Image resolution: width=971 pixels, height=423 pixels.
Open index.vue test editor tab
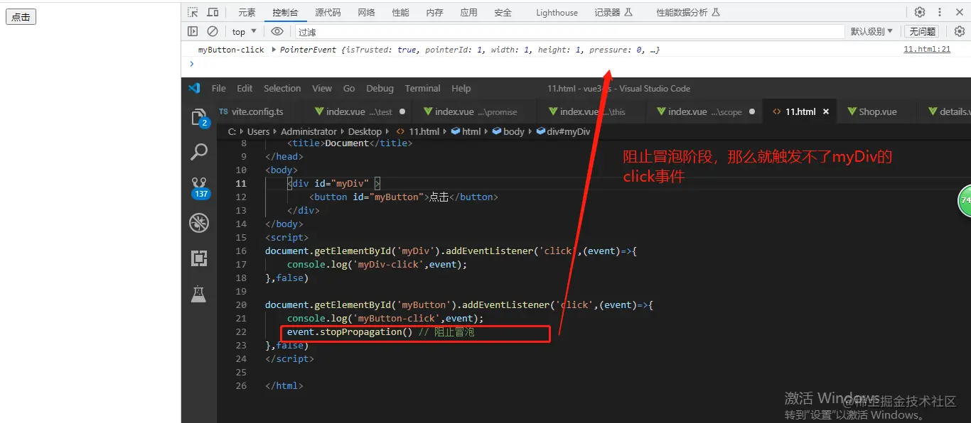pyautogui.click(x=360, y=111)
